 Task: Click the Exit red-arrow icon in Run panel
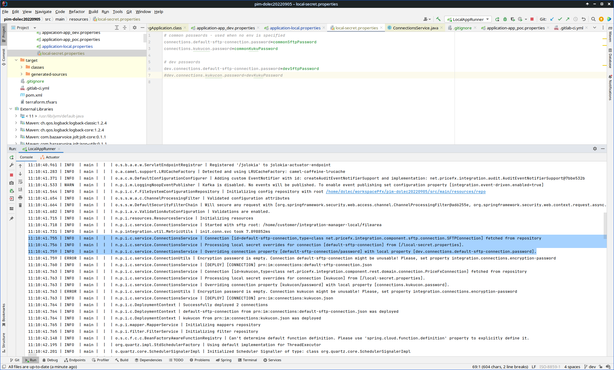click(x=11, y=199)
